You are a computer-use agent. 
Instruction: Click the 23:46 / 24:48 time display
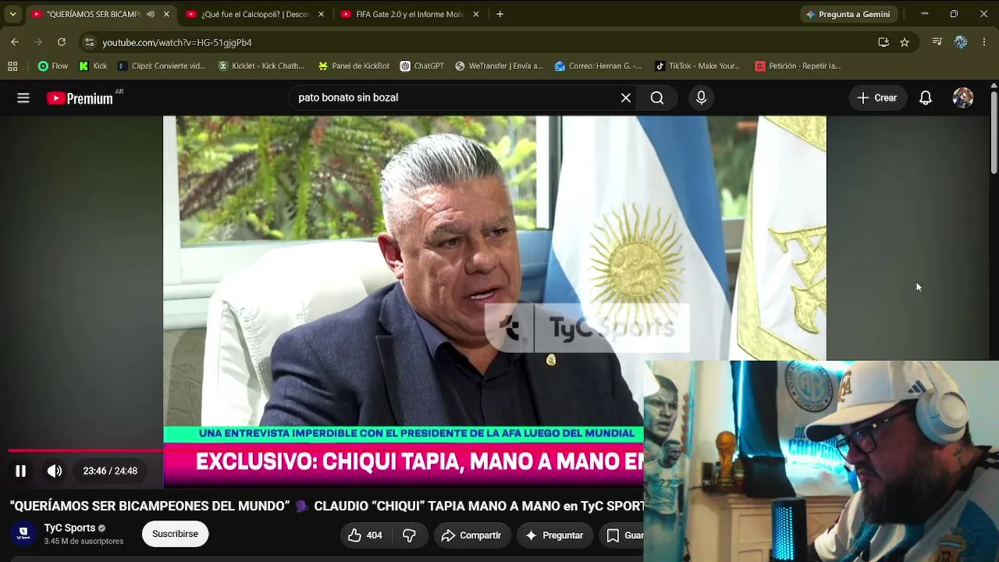110,471
